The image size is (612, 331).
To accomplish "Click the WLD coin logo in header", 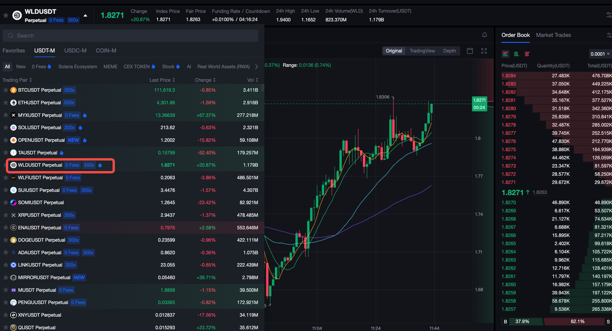I will coord(17,15).
